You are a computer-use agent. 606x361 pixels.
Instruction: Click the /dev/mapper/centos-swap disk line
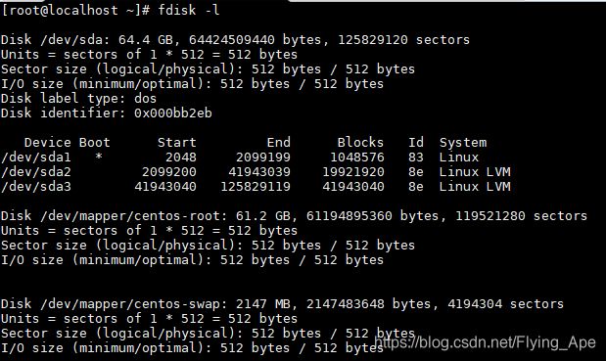(282, 304)
